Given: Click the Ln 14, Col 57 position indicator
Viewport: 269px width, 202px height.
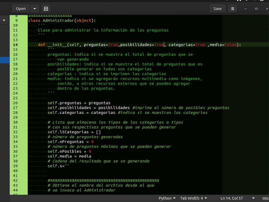Looking at the screenshot, I should click(232, 198).
